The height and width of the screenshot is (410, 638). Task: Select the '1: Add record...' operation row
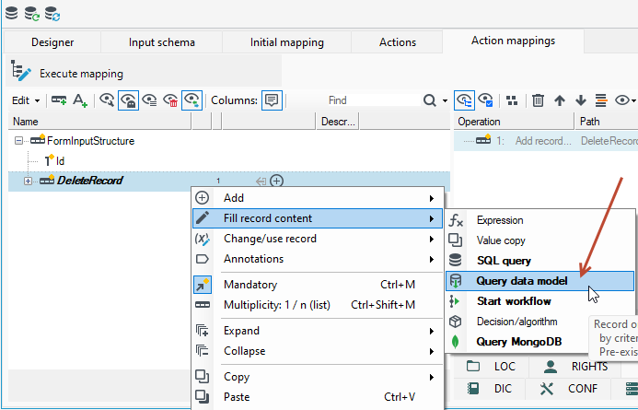pos(546,141)
